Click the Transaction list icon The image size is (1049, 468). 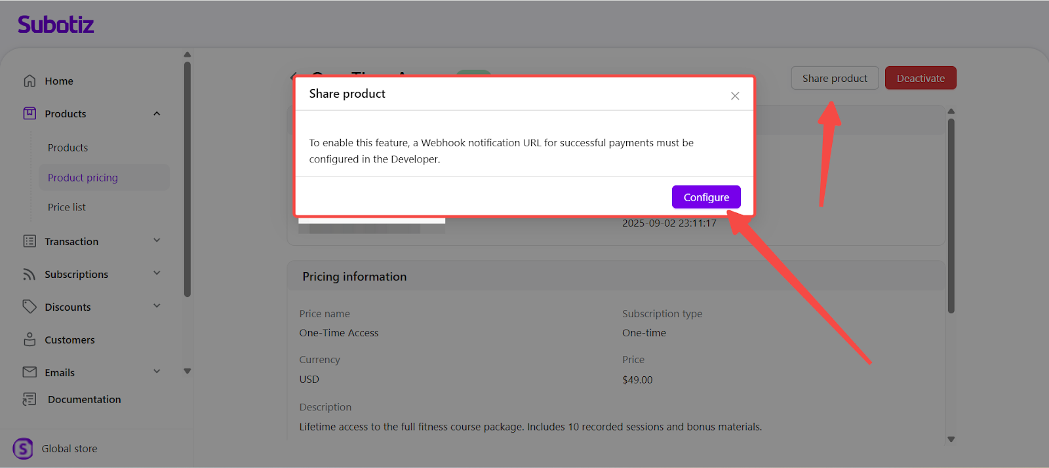[x=30, y=241]
